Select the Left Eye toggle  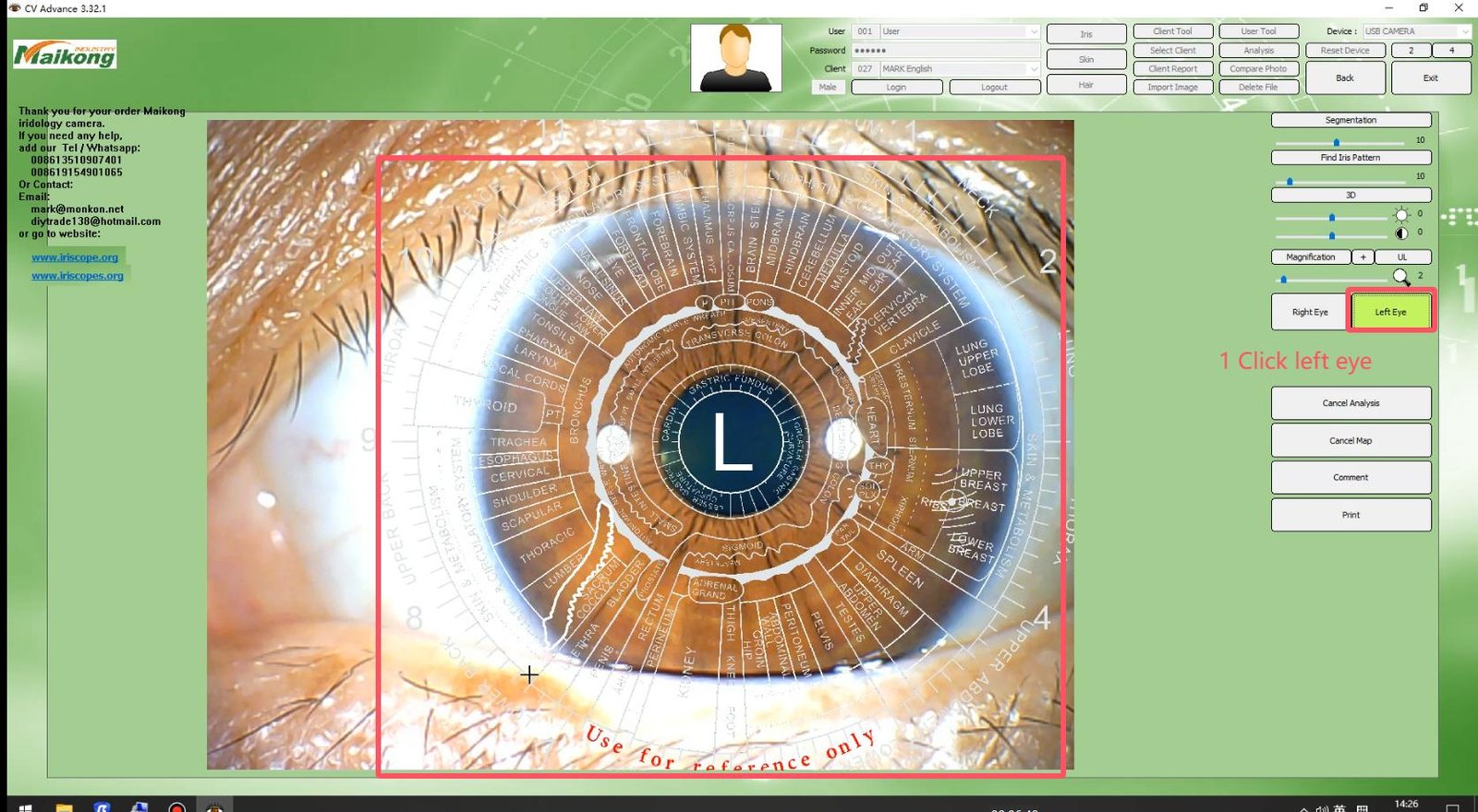pyautogui.click(x=1390, y=312)
